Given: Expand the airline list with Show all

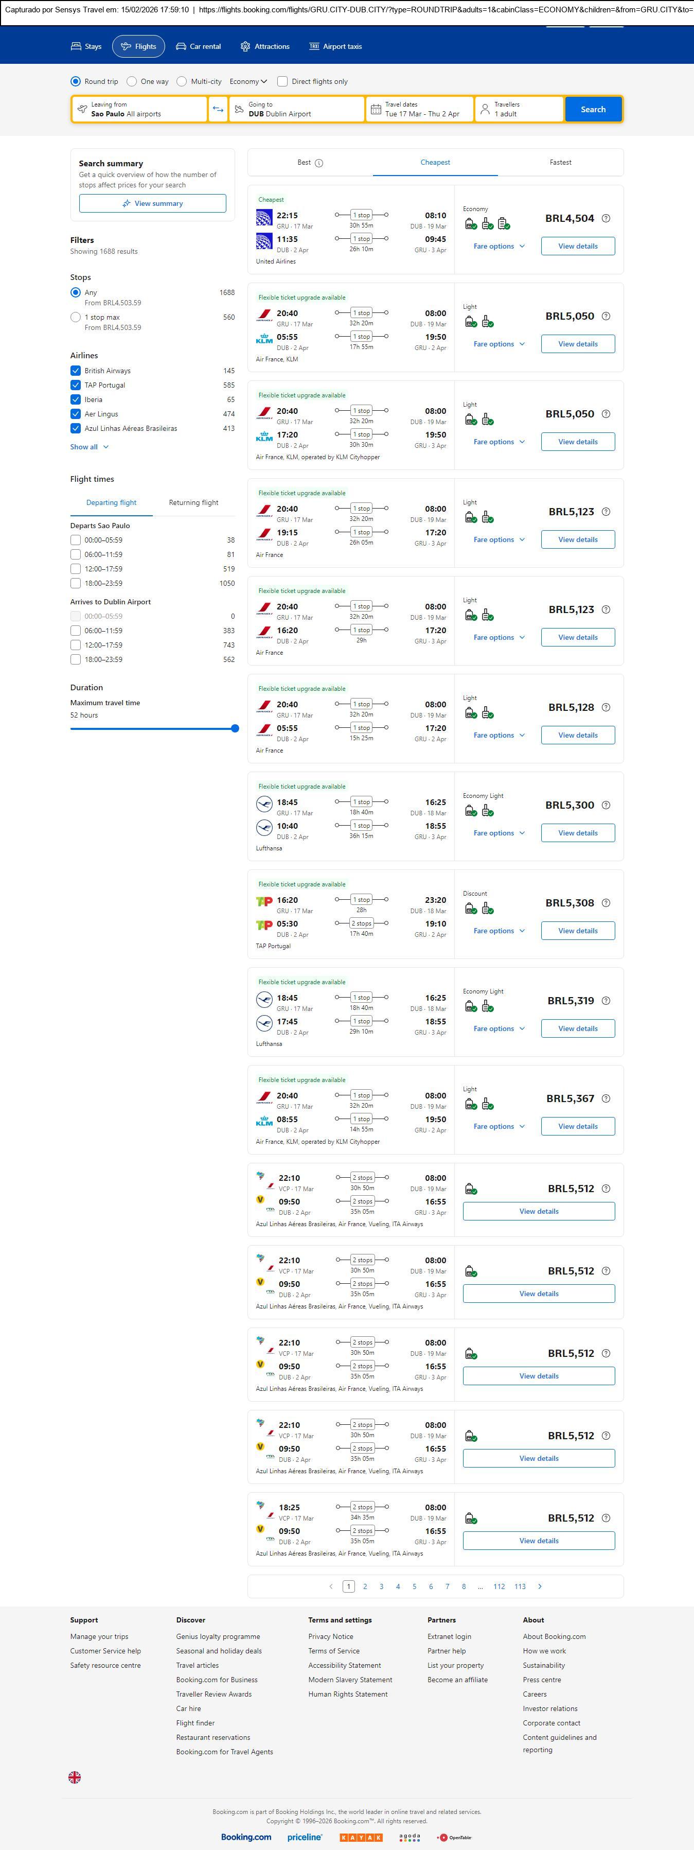Looking at the screenshot, I should [89, 447].
